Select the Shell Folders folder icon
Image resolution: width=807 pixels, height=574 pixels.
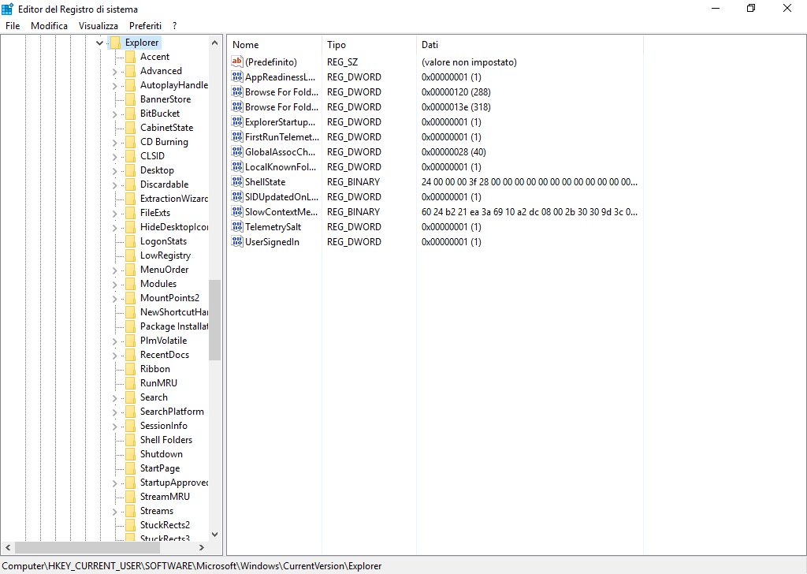pyautogui.click(x=130, y=440)
